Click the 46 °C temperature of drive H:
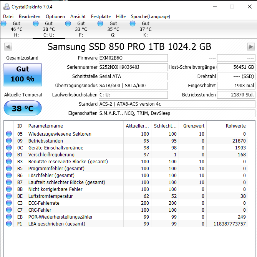This screenshot has height=257, width=257. (17, 29)
